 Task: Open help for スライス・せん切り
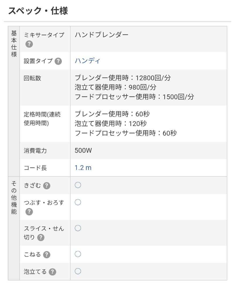click(41, 238)
